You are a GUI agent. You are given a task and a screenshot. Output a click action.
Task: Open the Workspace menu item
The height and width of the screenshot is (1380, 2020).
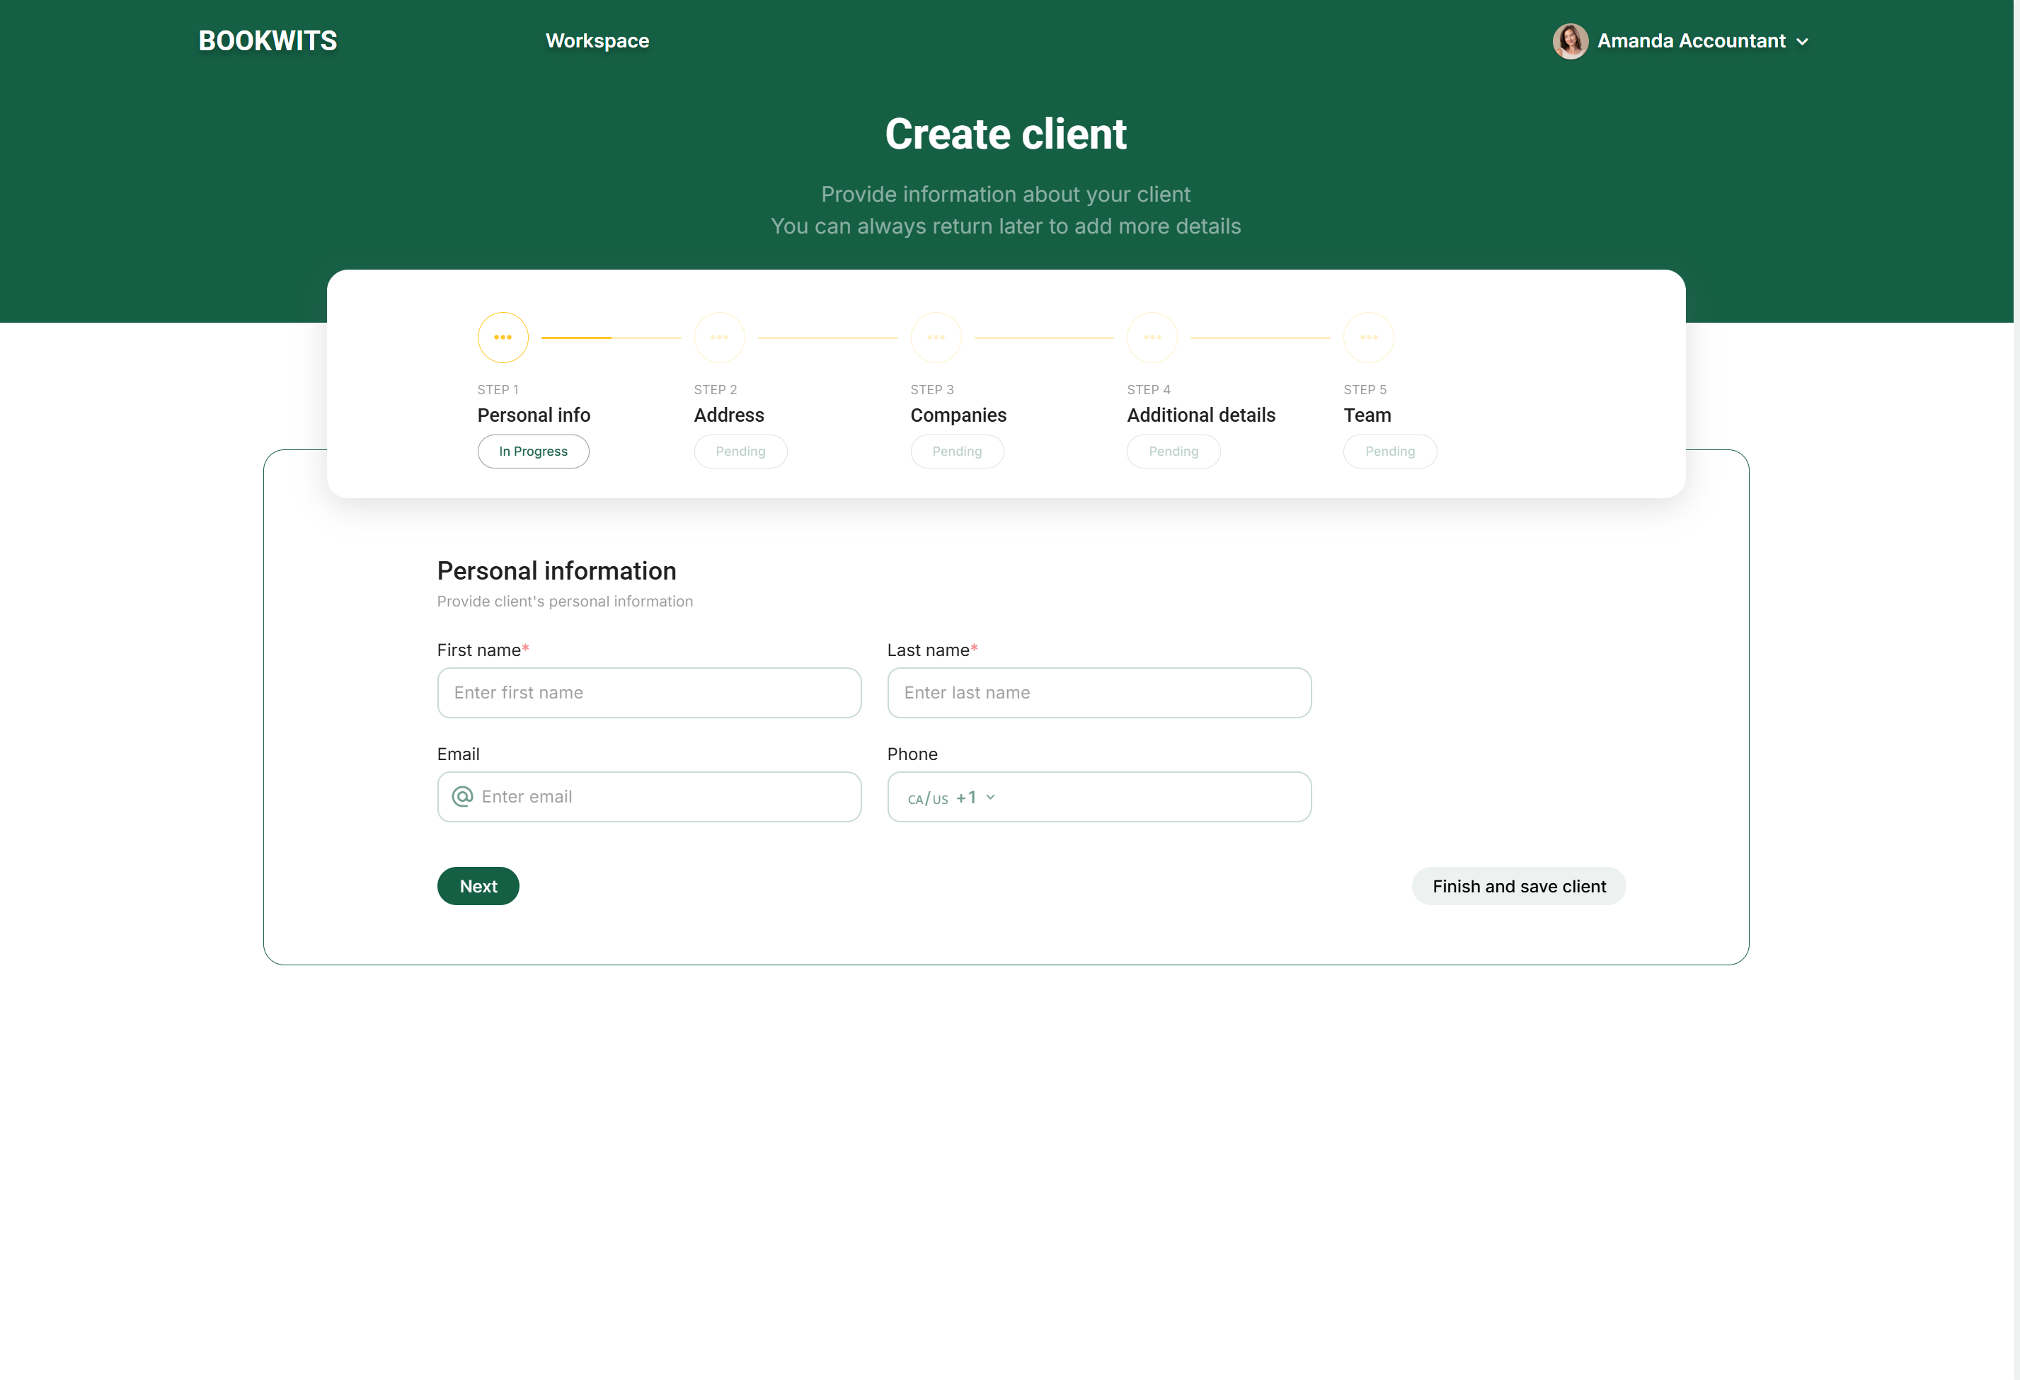click(597, 41)
